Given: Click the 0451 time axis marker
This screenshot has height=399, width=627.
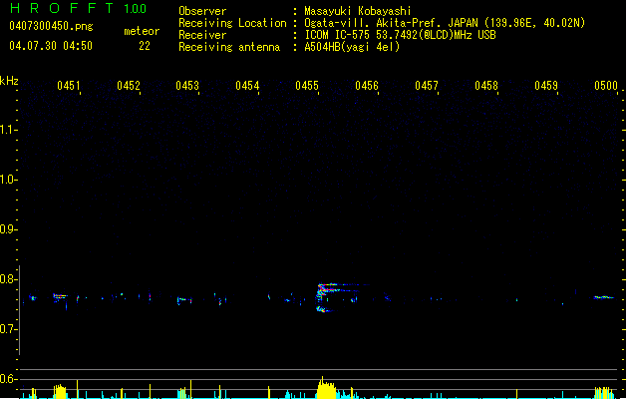Looking at the screenshot, I should click(69, 86).
